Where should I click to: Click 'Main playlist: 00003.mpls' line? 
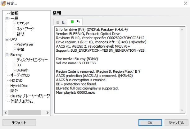pos(75,92)
